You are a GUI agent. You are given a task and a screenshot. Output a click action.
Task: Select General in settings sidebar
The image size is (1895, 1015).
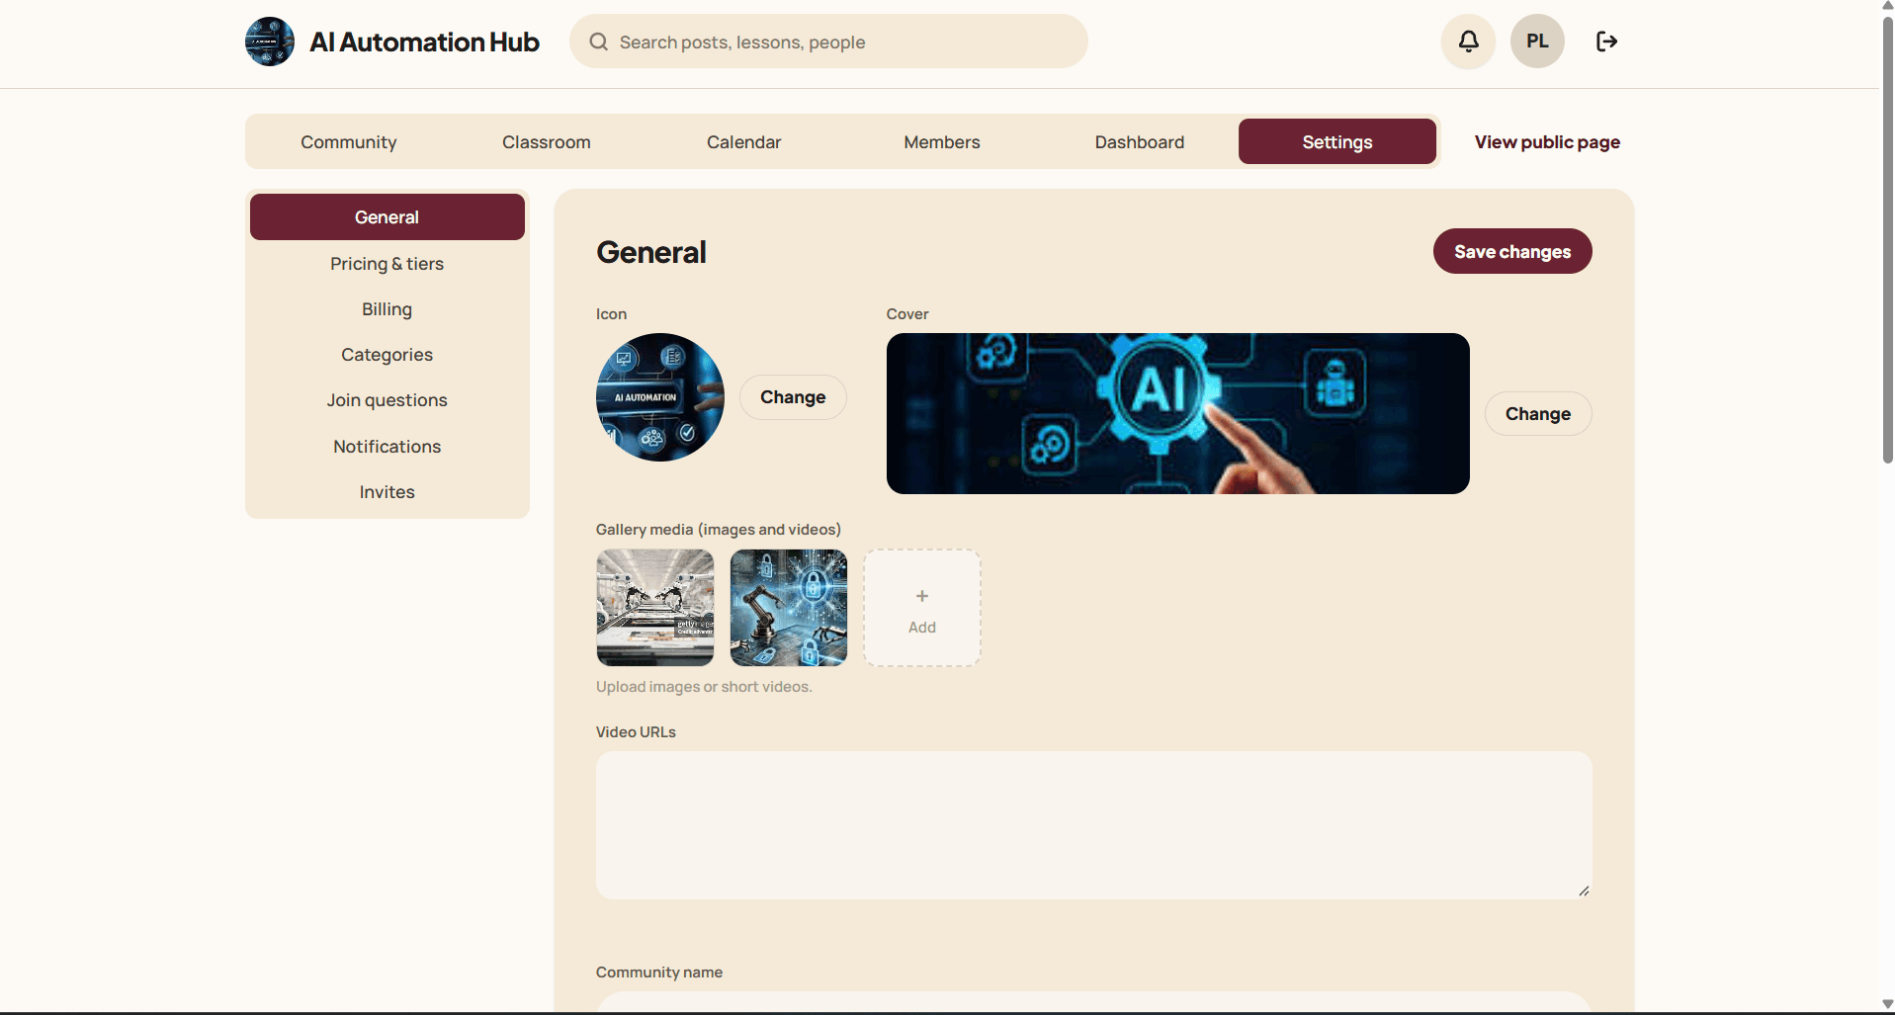pos(388,216)
